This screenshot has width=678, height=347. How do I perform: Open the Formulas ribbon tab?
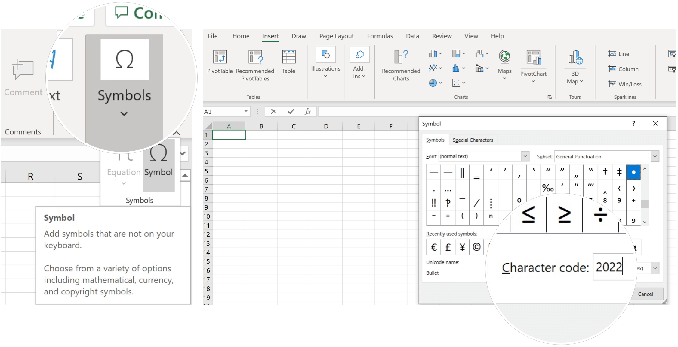pos(380,36)
